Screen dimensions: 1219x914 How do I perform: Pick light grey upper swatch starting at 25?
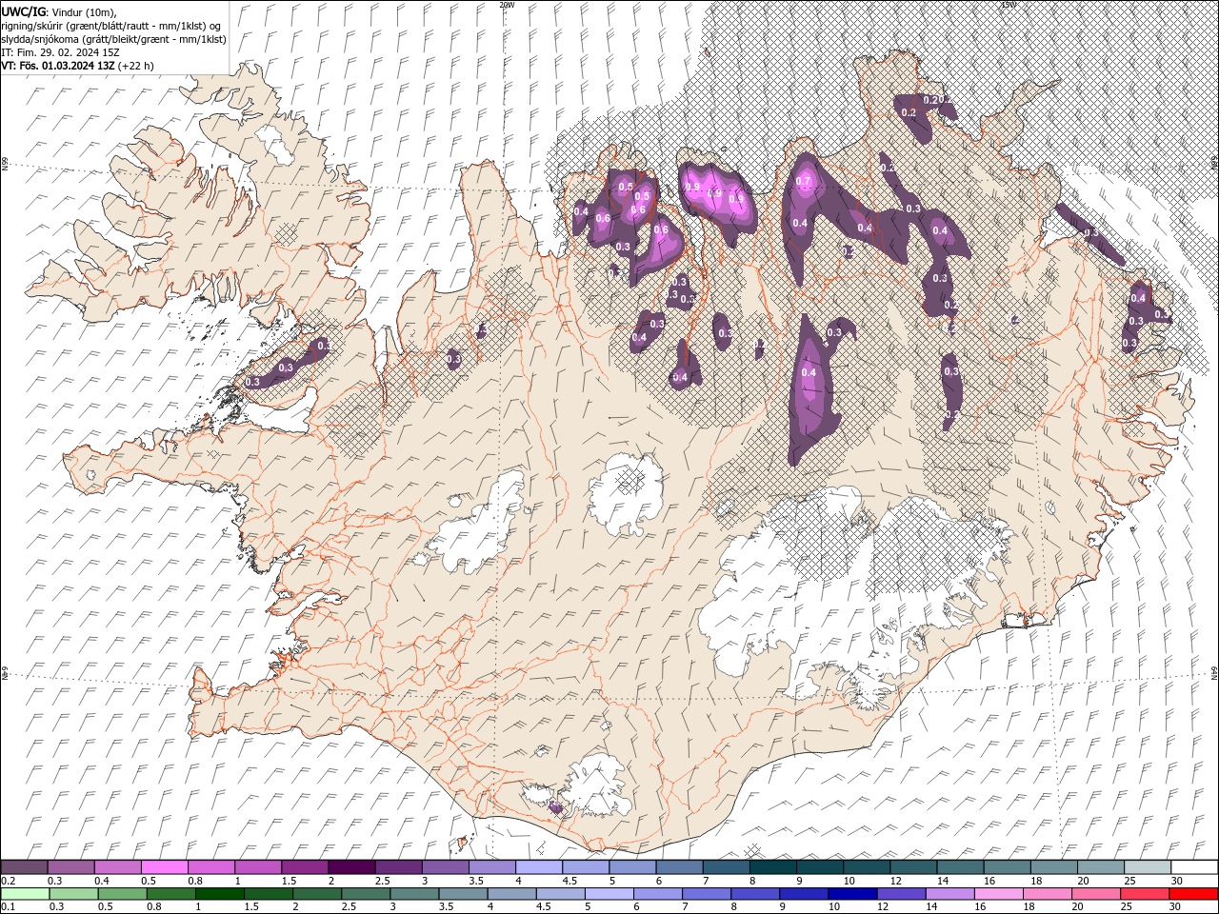click(x=1147, y=867)
